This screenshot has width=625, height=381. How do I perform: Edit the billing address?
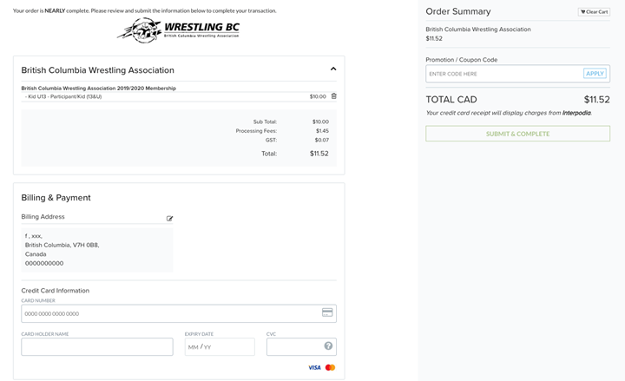[x=169, y=219]
